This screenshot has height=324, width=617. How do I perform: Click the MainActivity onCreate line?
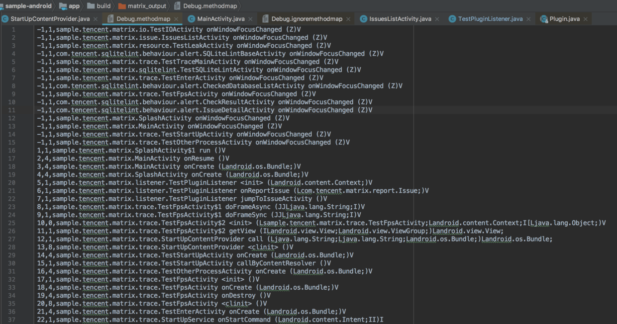pyautogui.click(x=169, y=166)
